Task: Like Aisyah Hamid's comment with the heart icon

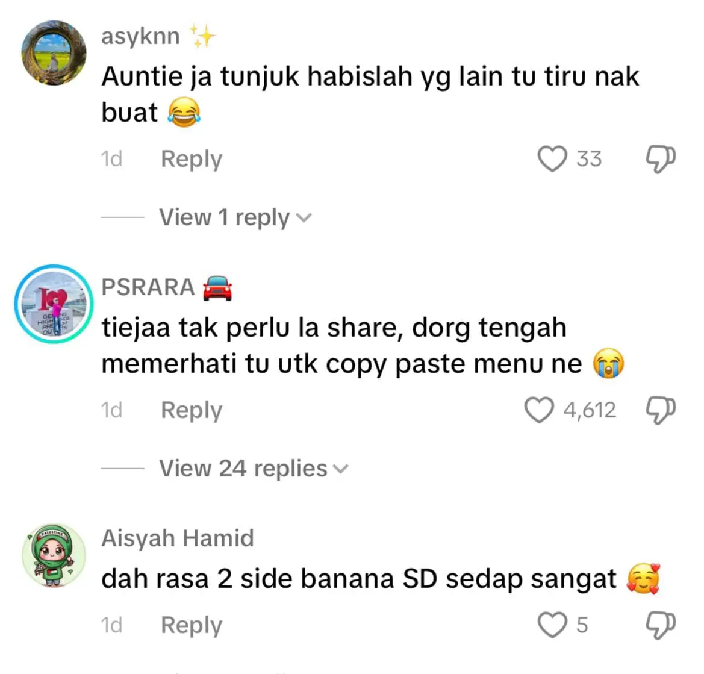Action: tap(552, 625)
